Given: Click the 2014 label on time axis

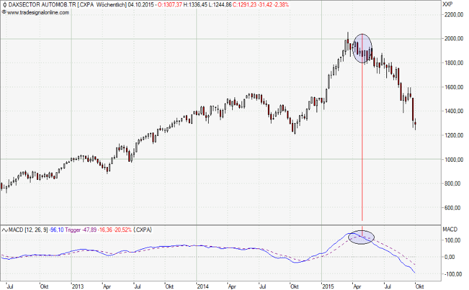Looking at the screenshot, I should coord(202,286).
